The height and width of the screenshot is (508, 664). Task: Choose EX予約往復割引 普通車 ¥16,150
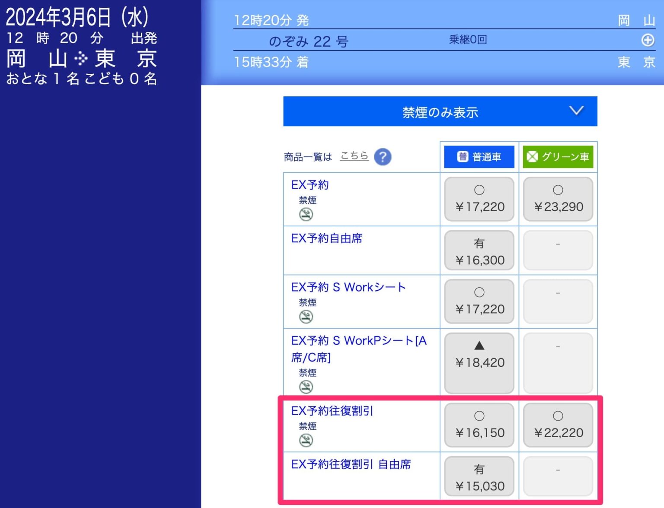pyautogui.click(x=479, y=425)
